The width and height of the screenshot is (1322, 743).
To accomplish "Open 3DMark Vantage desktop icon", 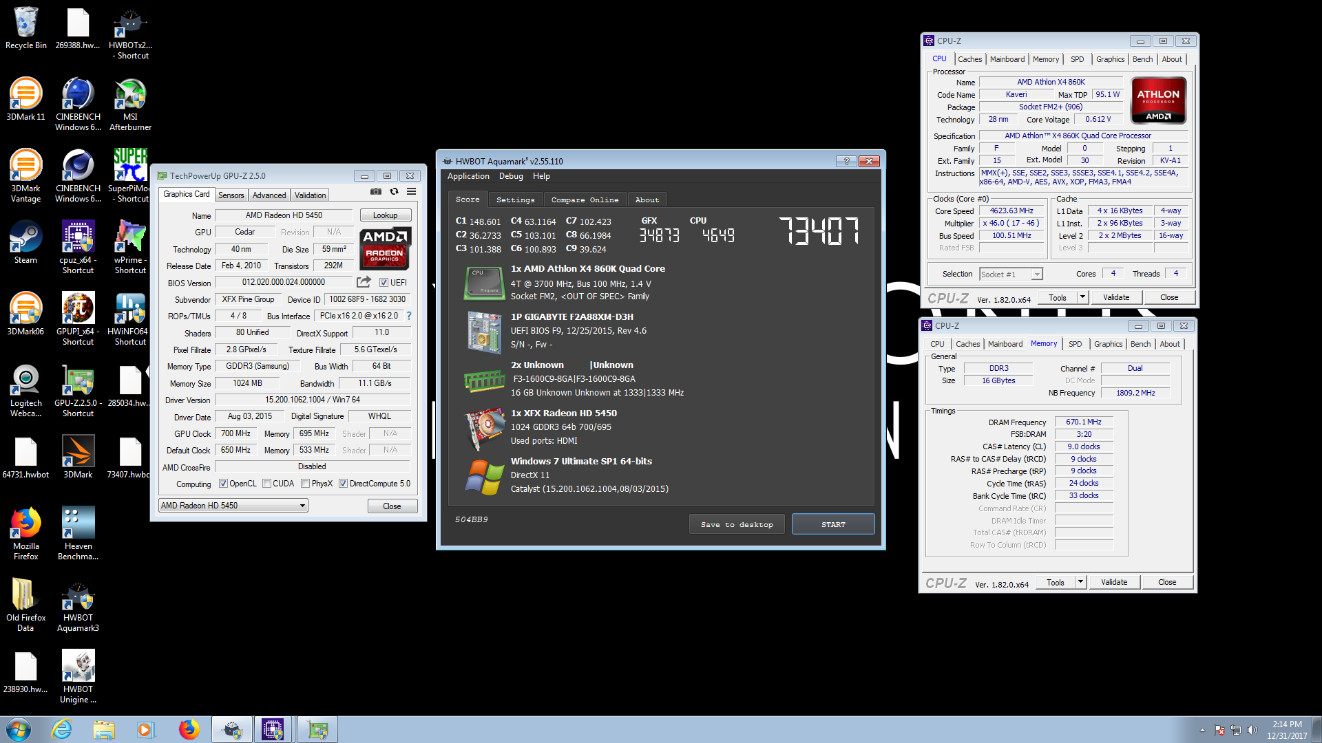I will coord(26,176).
